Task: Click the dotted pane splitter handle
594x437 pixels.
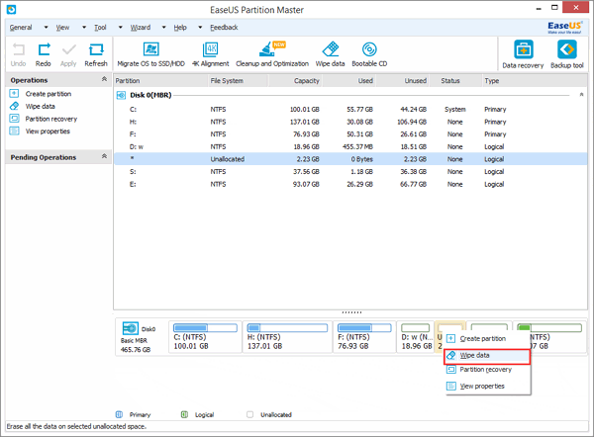Action: [351, 312]
